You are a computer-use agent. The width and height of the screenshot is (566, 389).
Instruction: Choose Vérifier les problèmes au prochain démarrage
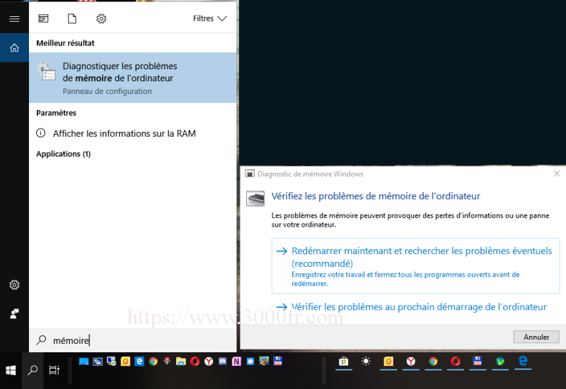pyautogui.click(x=412, y=307)
